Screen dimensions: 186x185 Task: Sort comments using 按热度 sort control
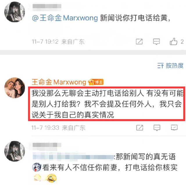tap(170, 66)
